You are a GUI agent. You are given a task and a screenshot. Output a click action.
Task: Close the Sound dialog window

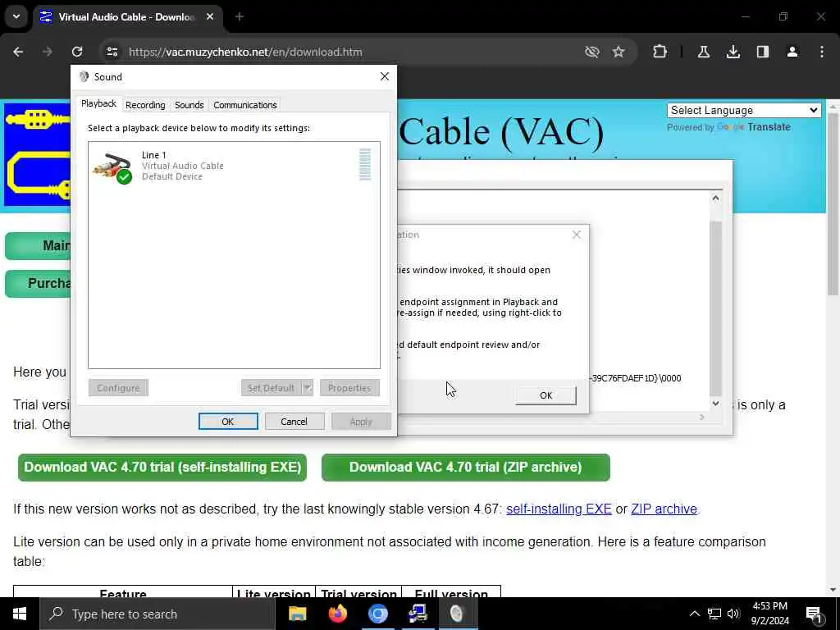coord(385,76)
